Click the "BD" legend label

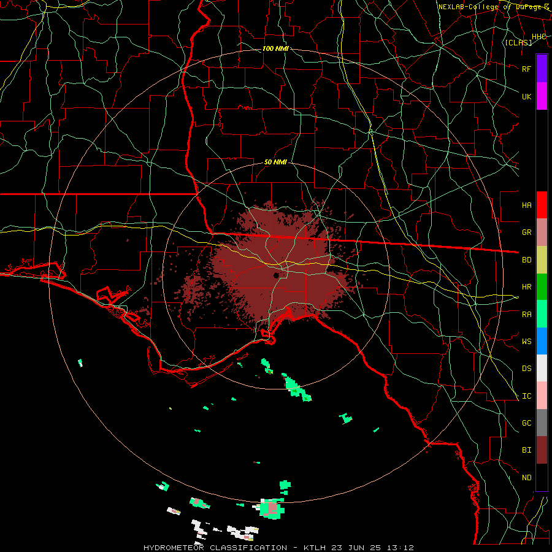tap(527, 260)
